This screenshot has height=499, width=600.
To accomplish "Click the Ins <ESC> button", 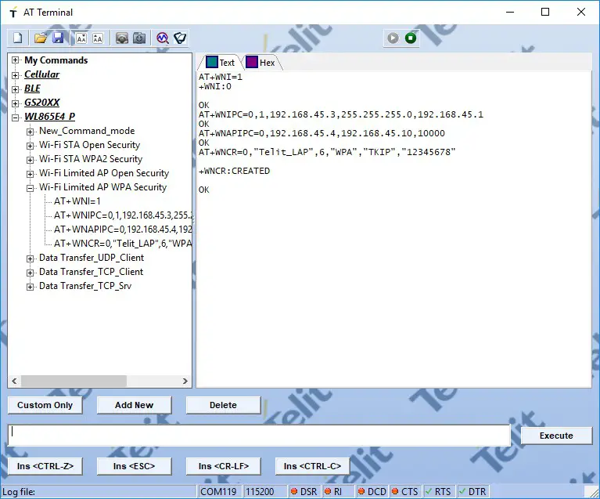I will tap(134, 466).
